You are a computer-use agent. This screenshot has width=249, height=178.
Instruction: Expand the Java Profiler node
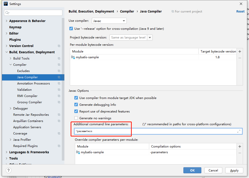tap(10, 140)
